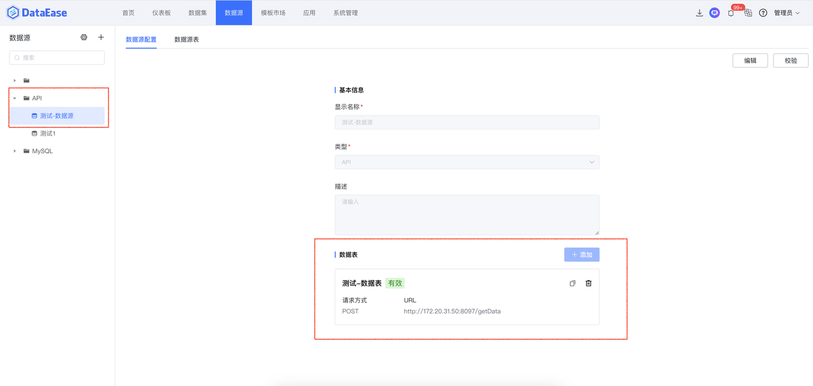Open the 仪表板 menu item
This screenshot has width=813, height=386.
coord(161,12)
